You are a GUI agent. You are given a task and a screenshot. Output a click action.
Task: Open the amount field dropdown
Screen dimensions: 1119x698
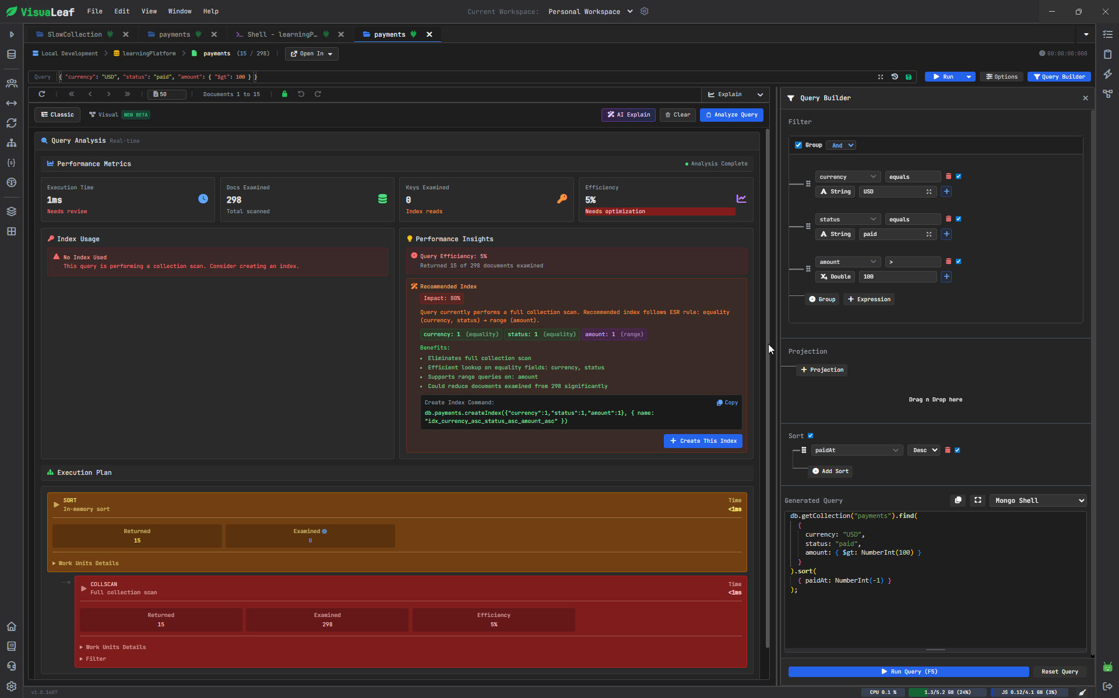coord(847,262)
